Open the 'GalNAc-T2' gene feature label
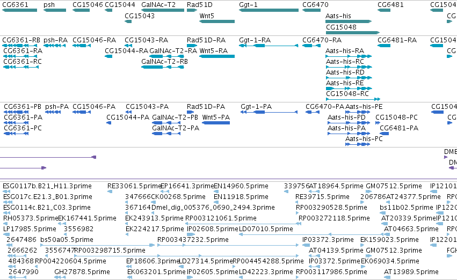The image size is (457, 280). (158, 5)
